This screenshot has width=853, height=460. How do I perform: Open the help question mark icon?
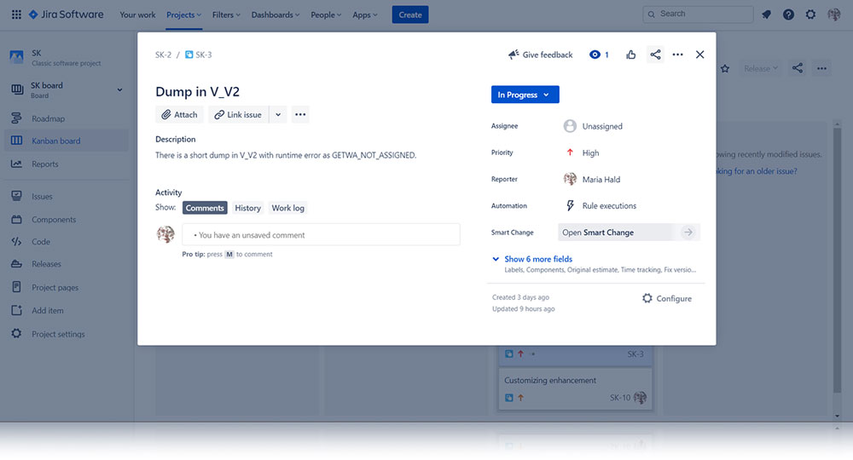coord(788,14)
